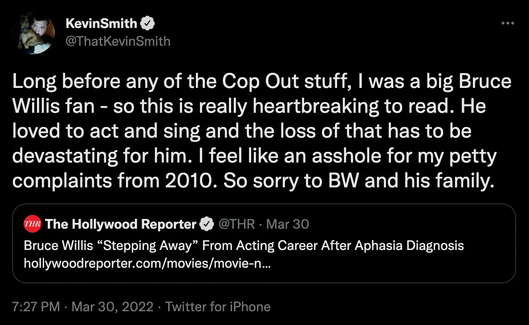Click the KevinSmith display name
Viewport: 529px width, 325px height.
click(x=101, y=23)
